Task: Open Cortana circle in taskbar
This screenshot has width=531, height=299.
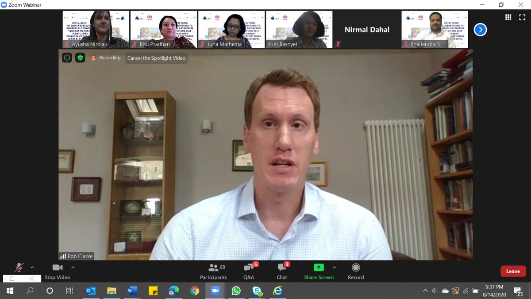Action: [50, 291]
